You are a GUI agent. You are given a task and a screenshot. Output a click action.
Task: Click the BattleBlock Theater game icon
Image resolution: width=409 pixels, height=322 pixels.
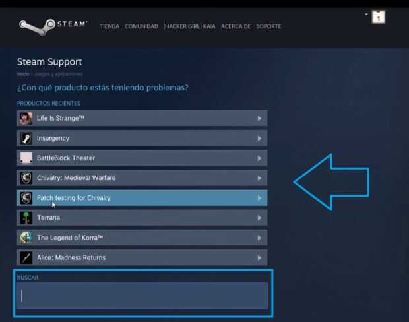[x=26, y=158]
